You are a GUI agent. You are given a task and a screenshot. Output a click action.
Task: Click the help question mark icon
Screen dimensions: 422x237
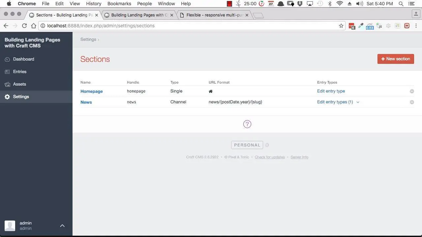(x=247, y=124)
